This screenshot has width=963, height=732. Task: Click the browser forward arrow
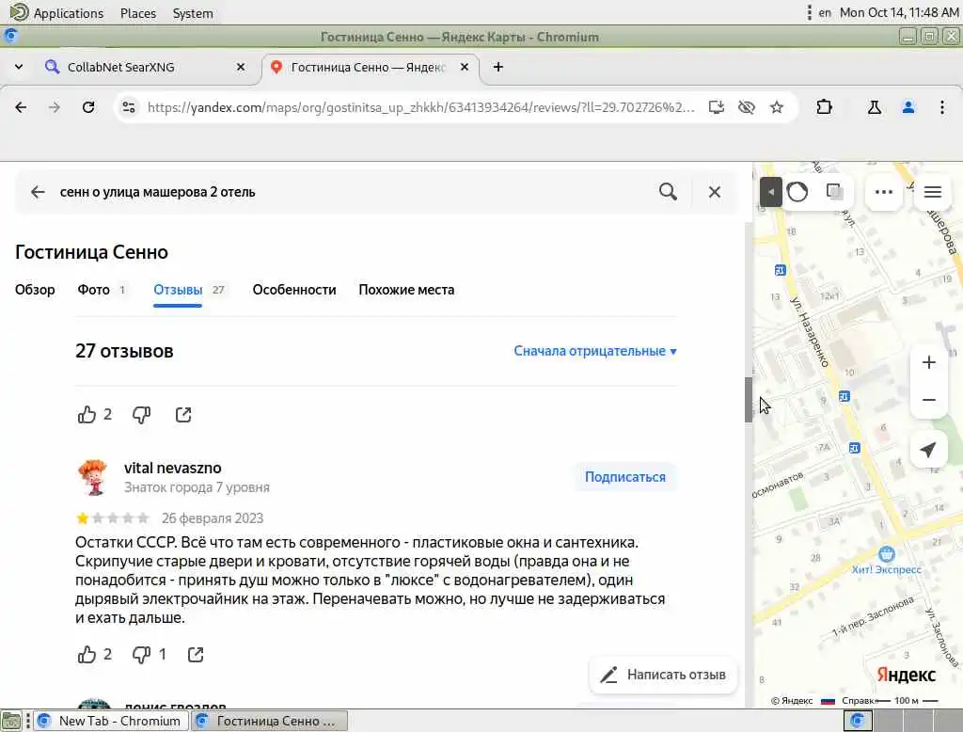click(55, 107)
